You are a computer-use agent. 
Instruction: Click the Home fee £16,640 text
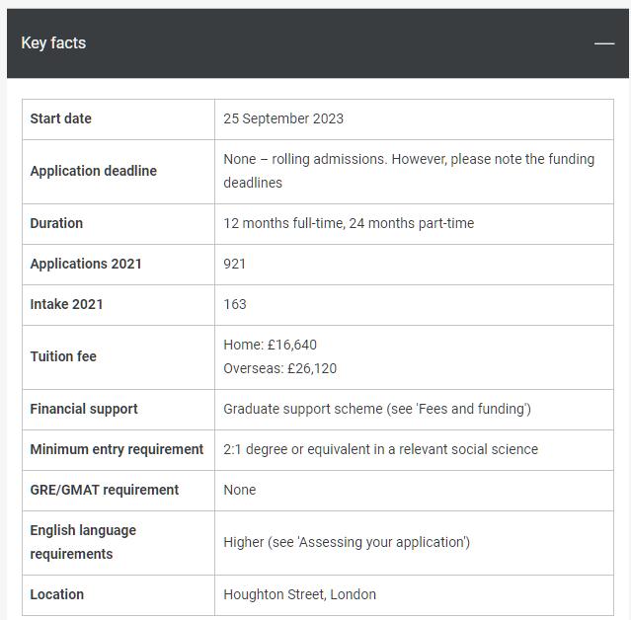[270, 345]
